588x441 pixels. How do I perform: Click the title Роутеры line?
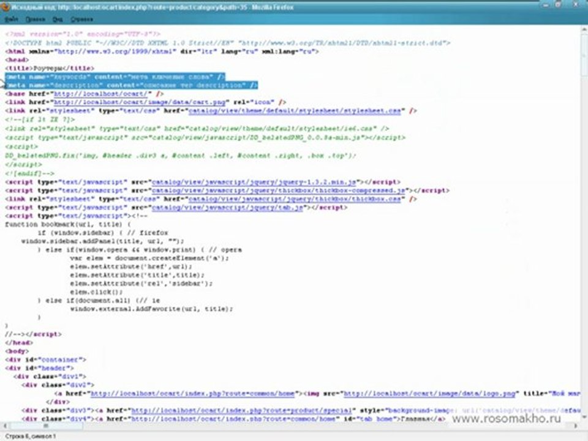pos(50,68)
